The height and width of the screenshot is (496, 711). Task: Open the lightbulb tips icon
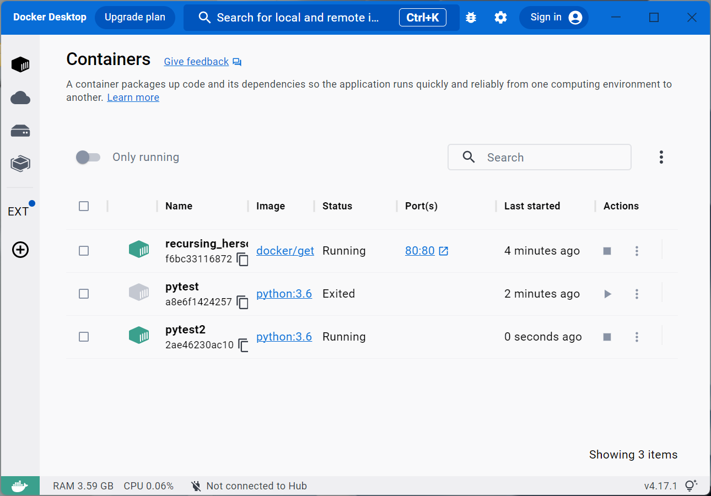691,486
